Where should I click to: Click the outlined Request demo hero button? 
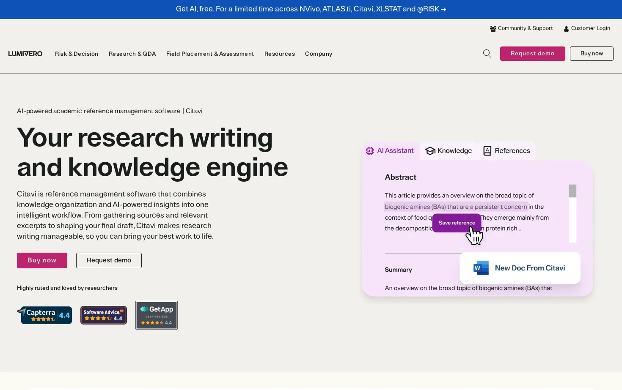[x=109, y=260]
